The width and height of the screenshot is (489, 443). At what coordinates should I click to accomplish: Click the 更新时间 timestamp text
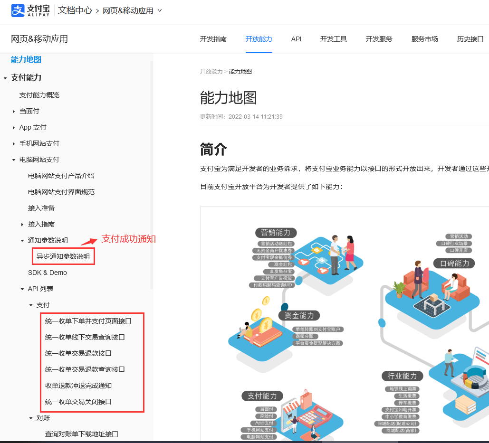click(241, 117)
